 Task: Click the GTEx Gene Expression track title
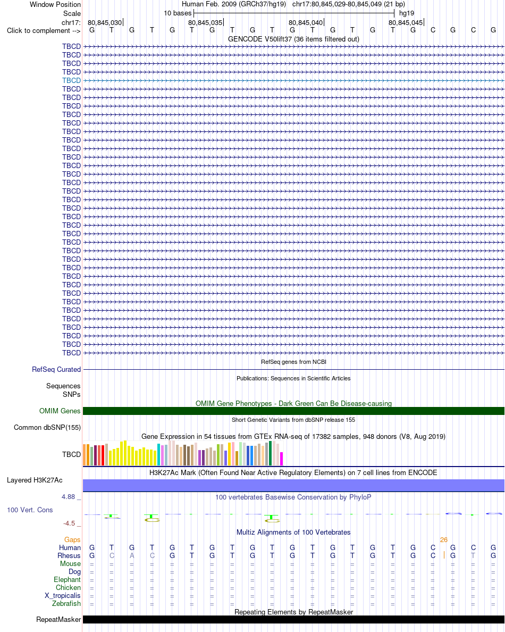(x=293, y=437)
